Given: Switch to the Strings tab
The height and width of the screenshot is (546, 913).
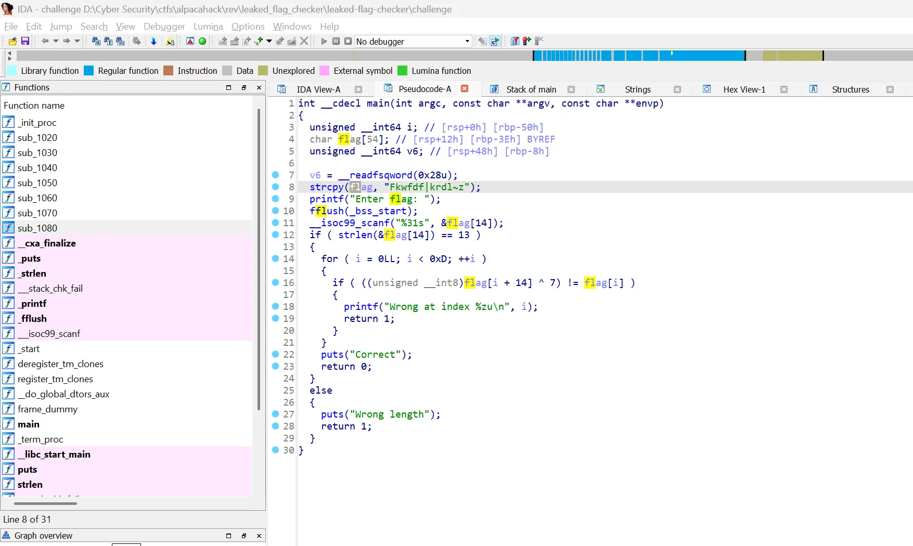Looking at the screenshot, I should [x=637, y=89].
